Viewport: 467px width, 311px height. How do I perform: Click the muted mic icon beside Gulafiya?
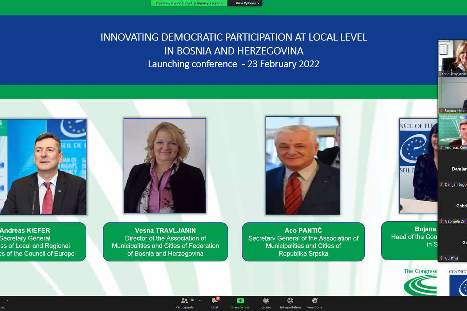441,258
